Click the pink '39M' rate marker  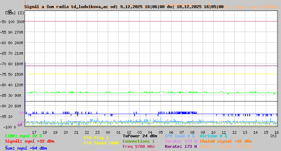21,113
